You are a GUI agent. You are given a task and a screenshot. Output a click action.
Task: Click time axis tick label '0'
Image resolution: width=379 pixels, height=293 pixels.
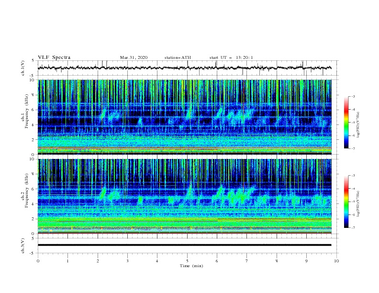point(38,261)
